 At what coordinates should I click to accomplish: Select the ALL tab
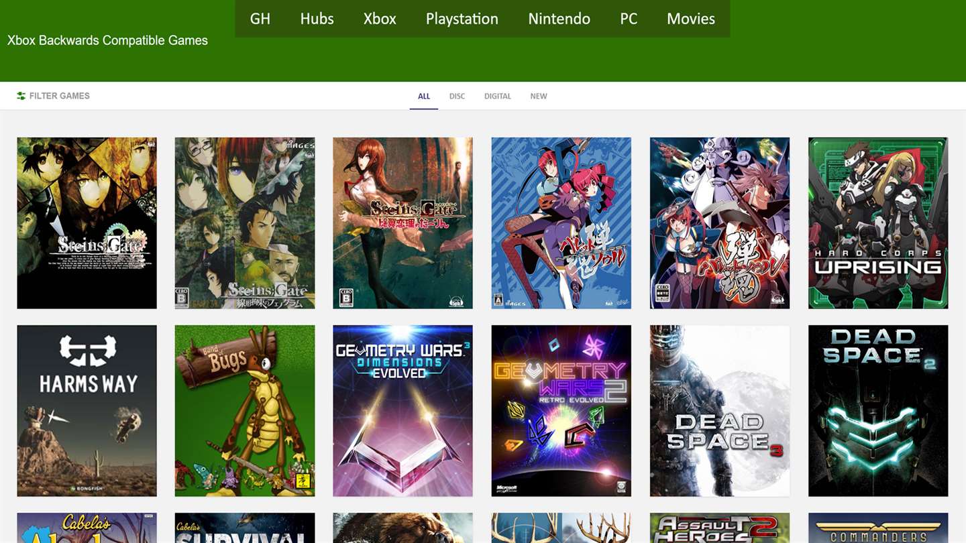[x=424, y=96]
